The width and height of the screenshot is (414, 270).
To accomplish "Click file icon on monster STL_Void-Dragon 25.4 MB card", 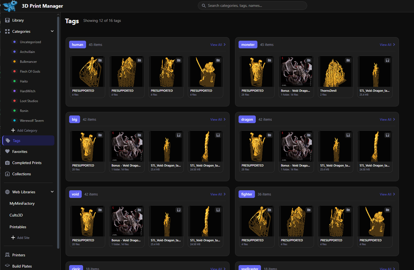I will point(387,60).
